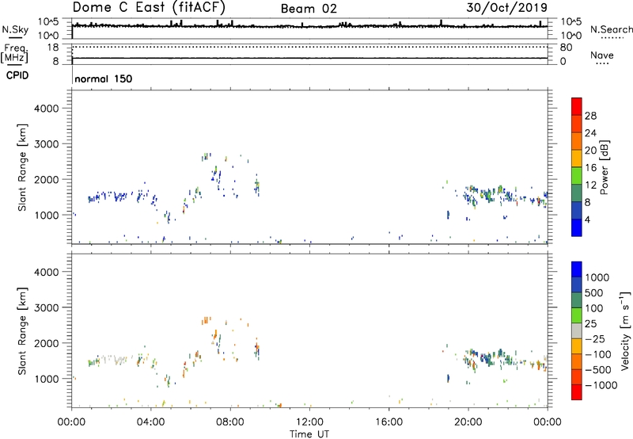Click the '16:00' time axis label
Image resolution: width=633 pixels, height=439 pixels.
(389, 422)
